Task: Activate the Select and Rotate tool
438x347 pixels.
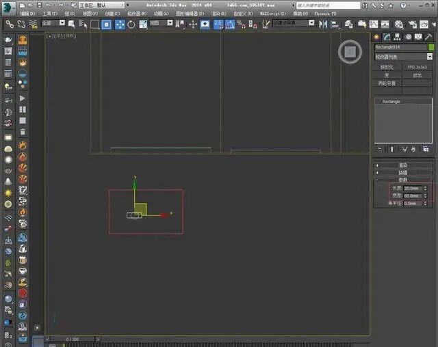Action: [x=131, y=25]
